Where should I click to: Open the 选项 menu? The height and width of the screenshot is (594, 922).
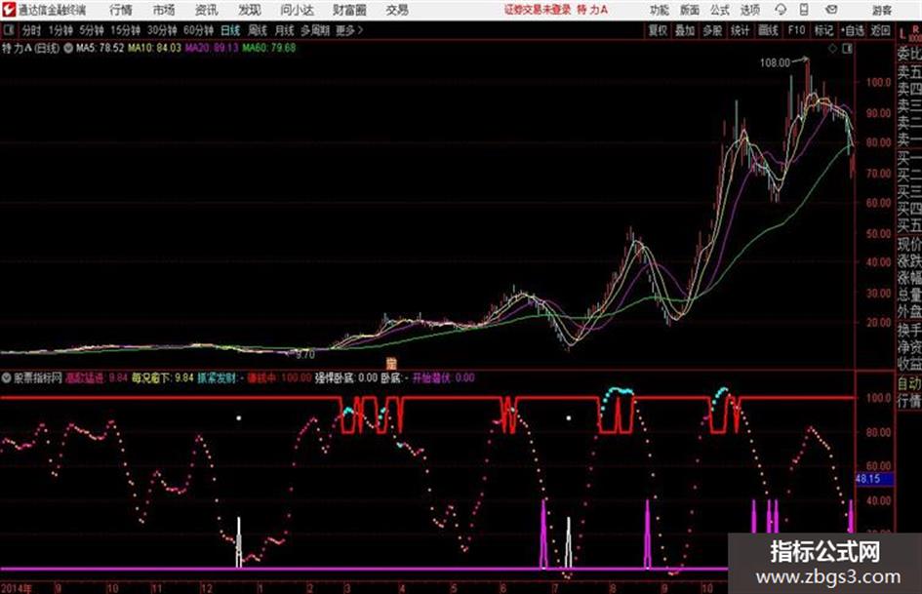click(749, 10)
